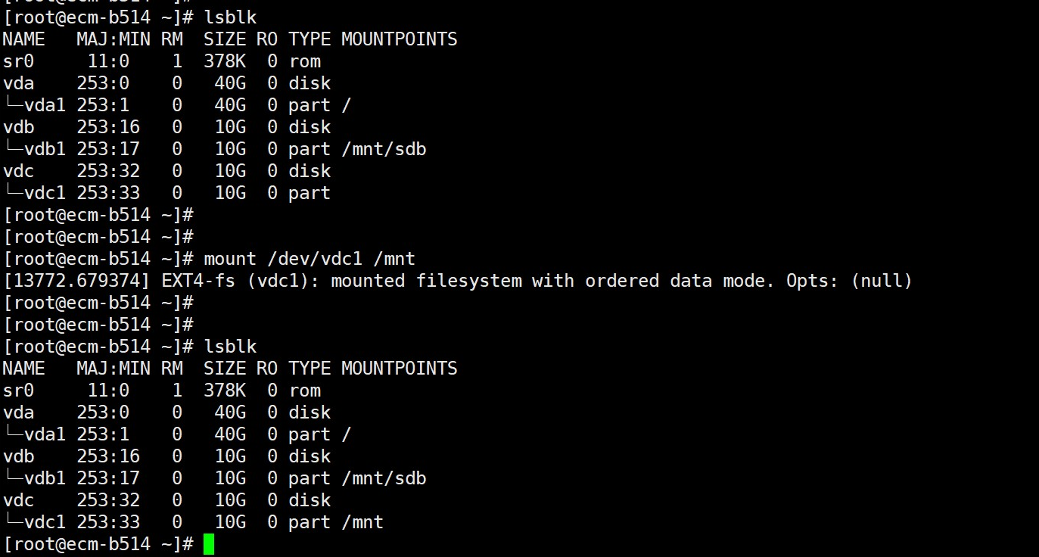Click the 253:32 MAJ:MIN value in first output

(x=108, y=171)
